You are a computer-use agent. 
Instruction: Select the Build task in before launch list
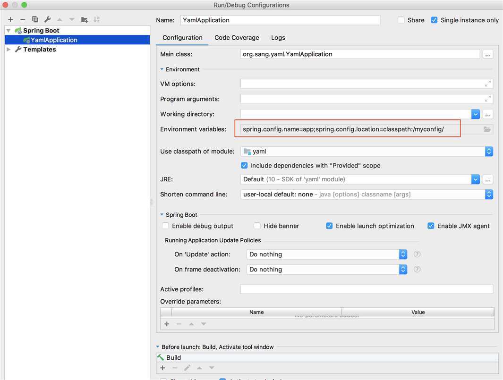pos(327,357)
